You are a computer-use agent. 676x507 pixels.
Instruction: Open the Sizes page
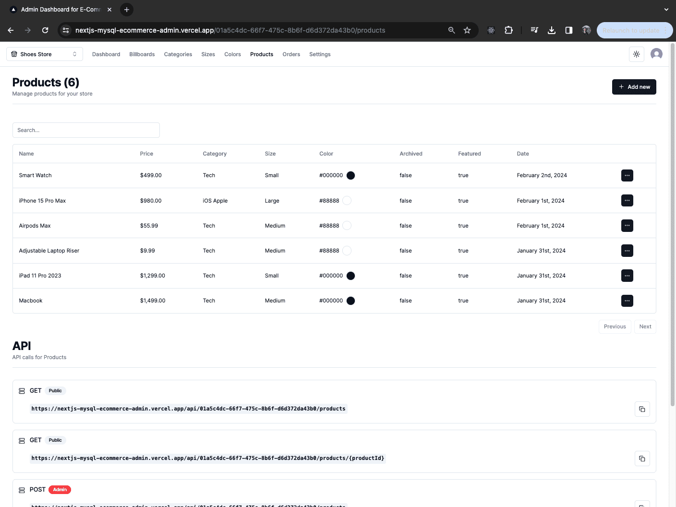(208, 54)
